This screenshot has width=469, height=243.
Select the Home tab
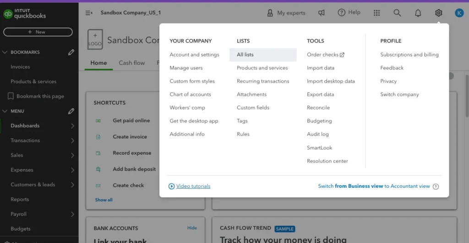tap(99, 63)
